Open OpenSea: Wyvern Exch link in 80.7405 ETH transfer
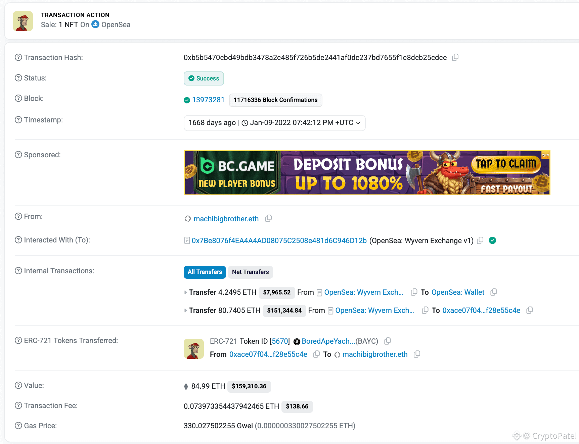 pyautogui.click(x=374, y=310)
